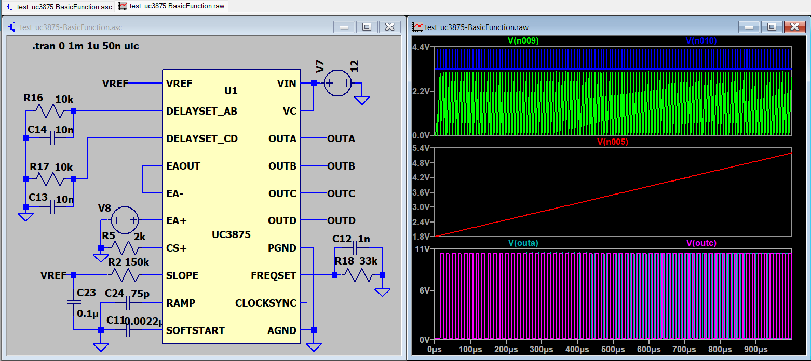Select the green V(n009) trace label
Image resolution: width=811 pixels, height=361 pixels.
(523, 40)
